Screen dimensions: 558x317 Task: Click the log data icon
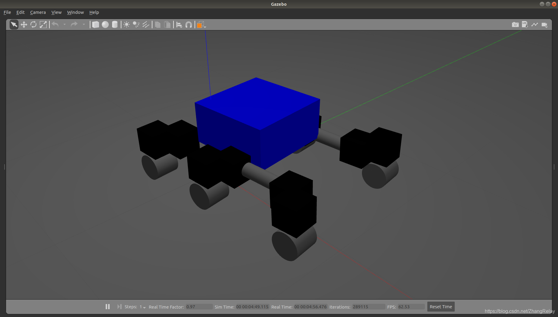[x=525, y=25]
